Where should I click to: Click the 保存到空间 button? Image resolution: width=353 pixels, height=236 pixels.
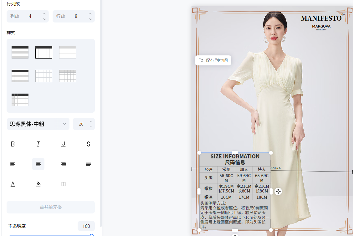click(x=213, y=60)
